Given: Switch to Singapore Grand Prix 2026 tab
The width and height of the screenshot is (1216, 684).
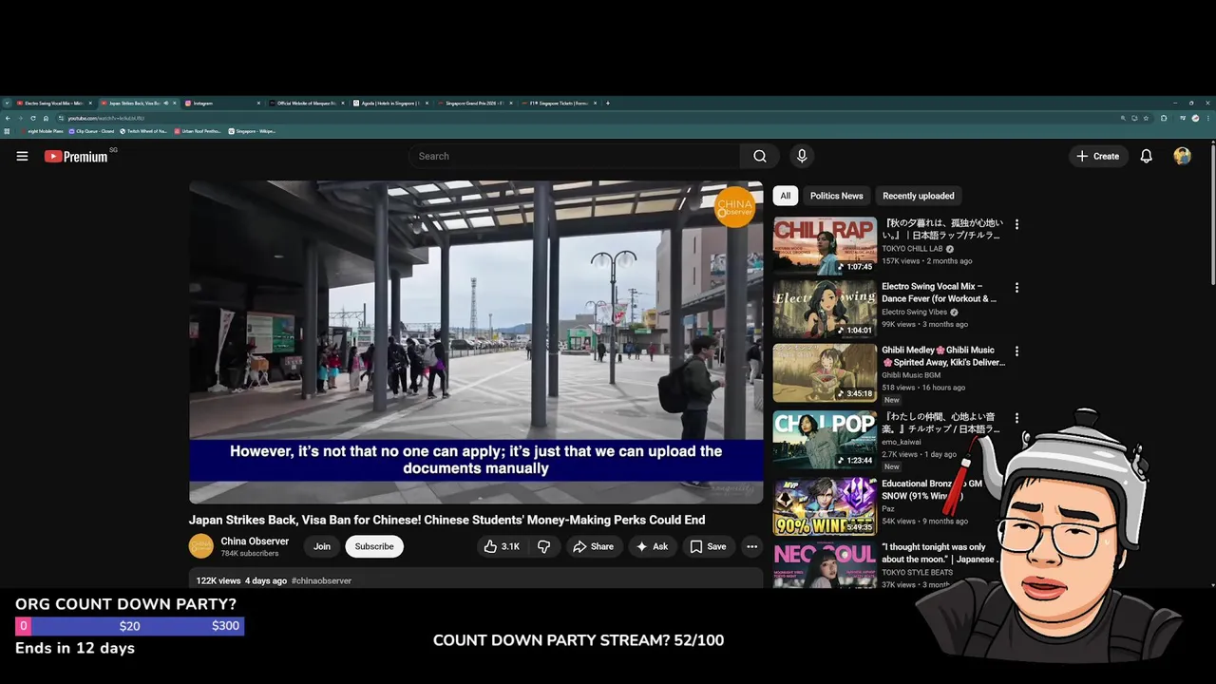Looking at the screenshot, I should click(x=473, y=103).
